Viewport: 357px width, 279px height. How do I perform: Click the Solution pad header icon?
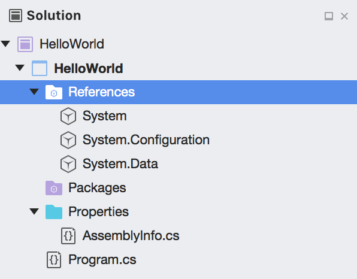16,16
